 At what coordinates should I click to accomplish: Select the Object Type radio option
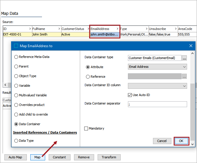click(16, 76)
